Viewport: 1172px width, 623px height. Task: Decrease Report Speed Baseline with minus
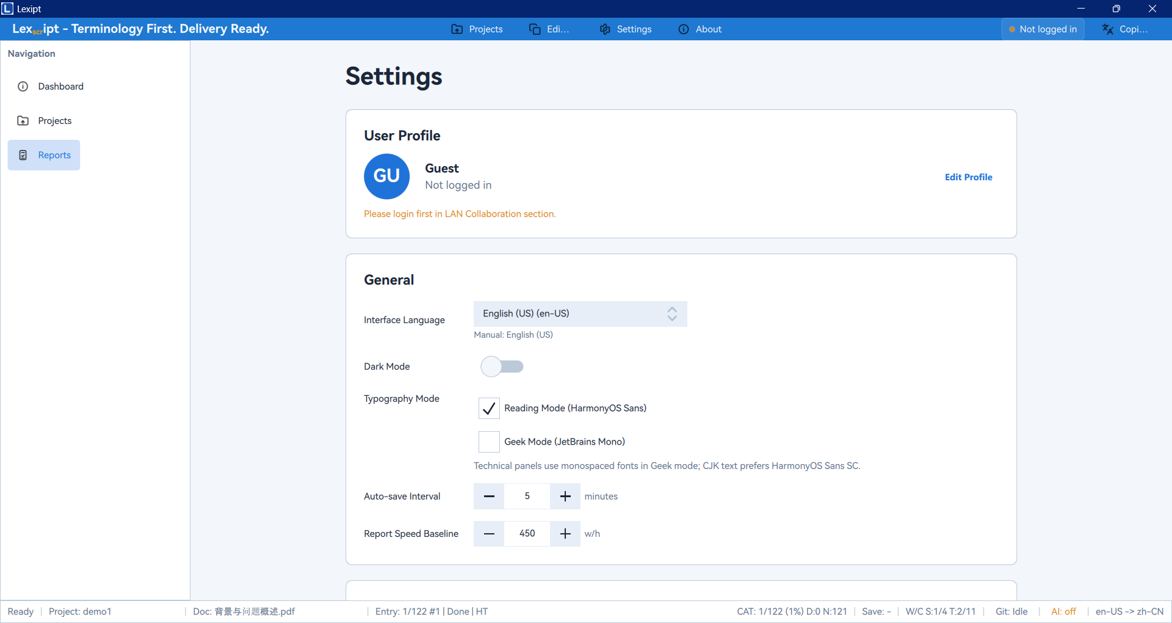click(489, 534)
